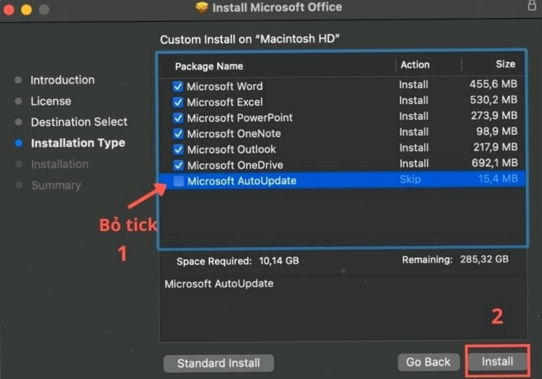Click the package icon in window title
The width and height of the screenshot is (542, 379).
[201, 7]
